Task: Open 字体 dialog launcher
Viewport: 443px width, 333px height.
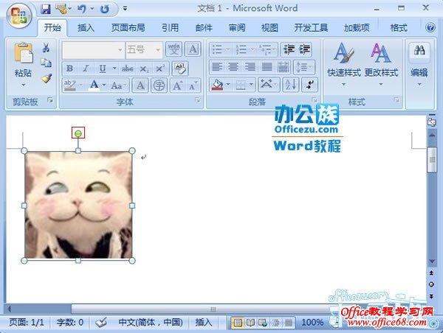Action: [197, 99]
